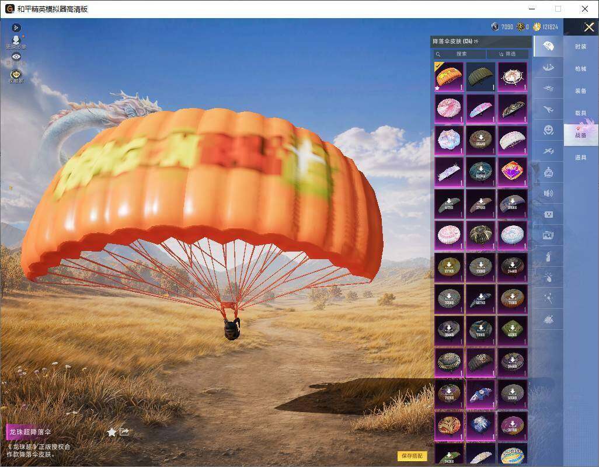599x467 pixels.
Task: Switch to the 载具 tab
Action: 581,113
